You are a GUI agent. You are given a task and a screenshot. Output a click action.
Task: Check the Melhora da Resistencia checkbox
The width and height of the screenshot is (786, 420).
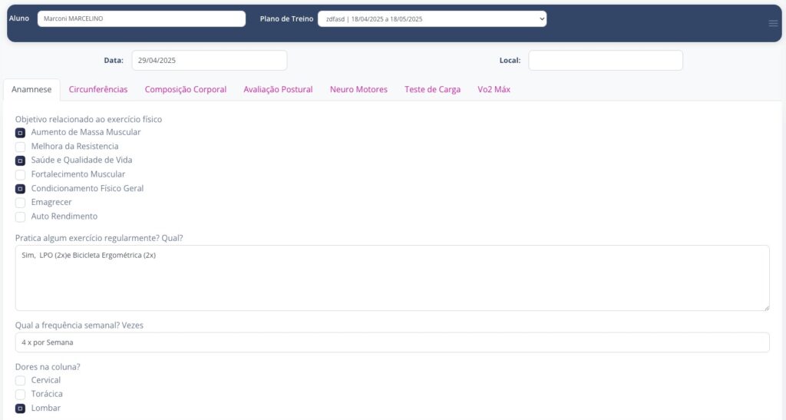click(x=21, y=147)
